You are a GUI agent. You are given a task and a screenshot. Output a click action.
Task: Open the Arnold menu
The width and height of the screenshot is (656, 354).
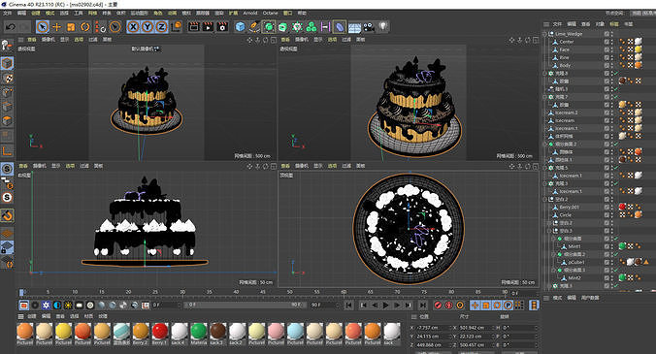(x=250, y=13)
